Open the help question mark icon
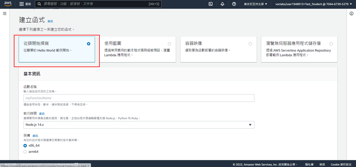The height and width of the screenshot is (167, 356). pyautogui.click(x=234, y=4)
